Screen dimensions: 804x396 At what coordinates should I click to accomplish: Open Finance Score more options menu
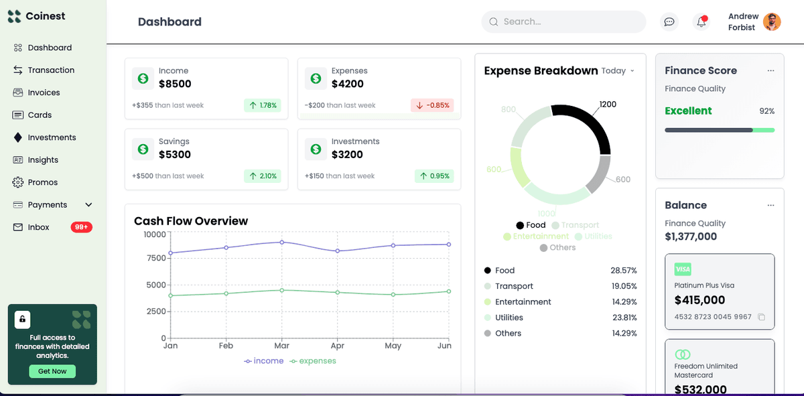[x=770, y=70]
